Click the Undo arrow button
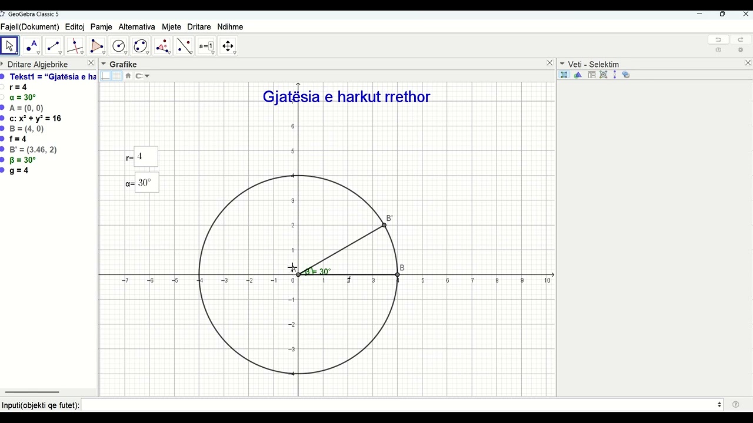 point(718,40)
